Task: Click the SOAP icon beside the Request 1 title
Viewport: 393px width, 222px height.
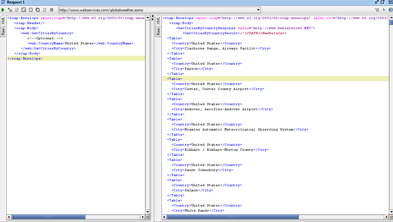Action: [3, 2]
